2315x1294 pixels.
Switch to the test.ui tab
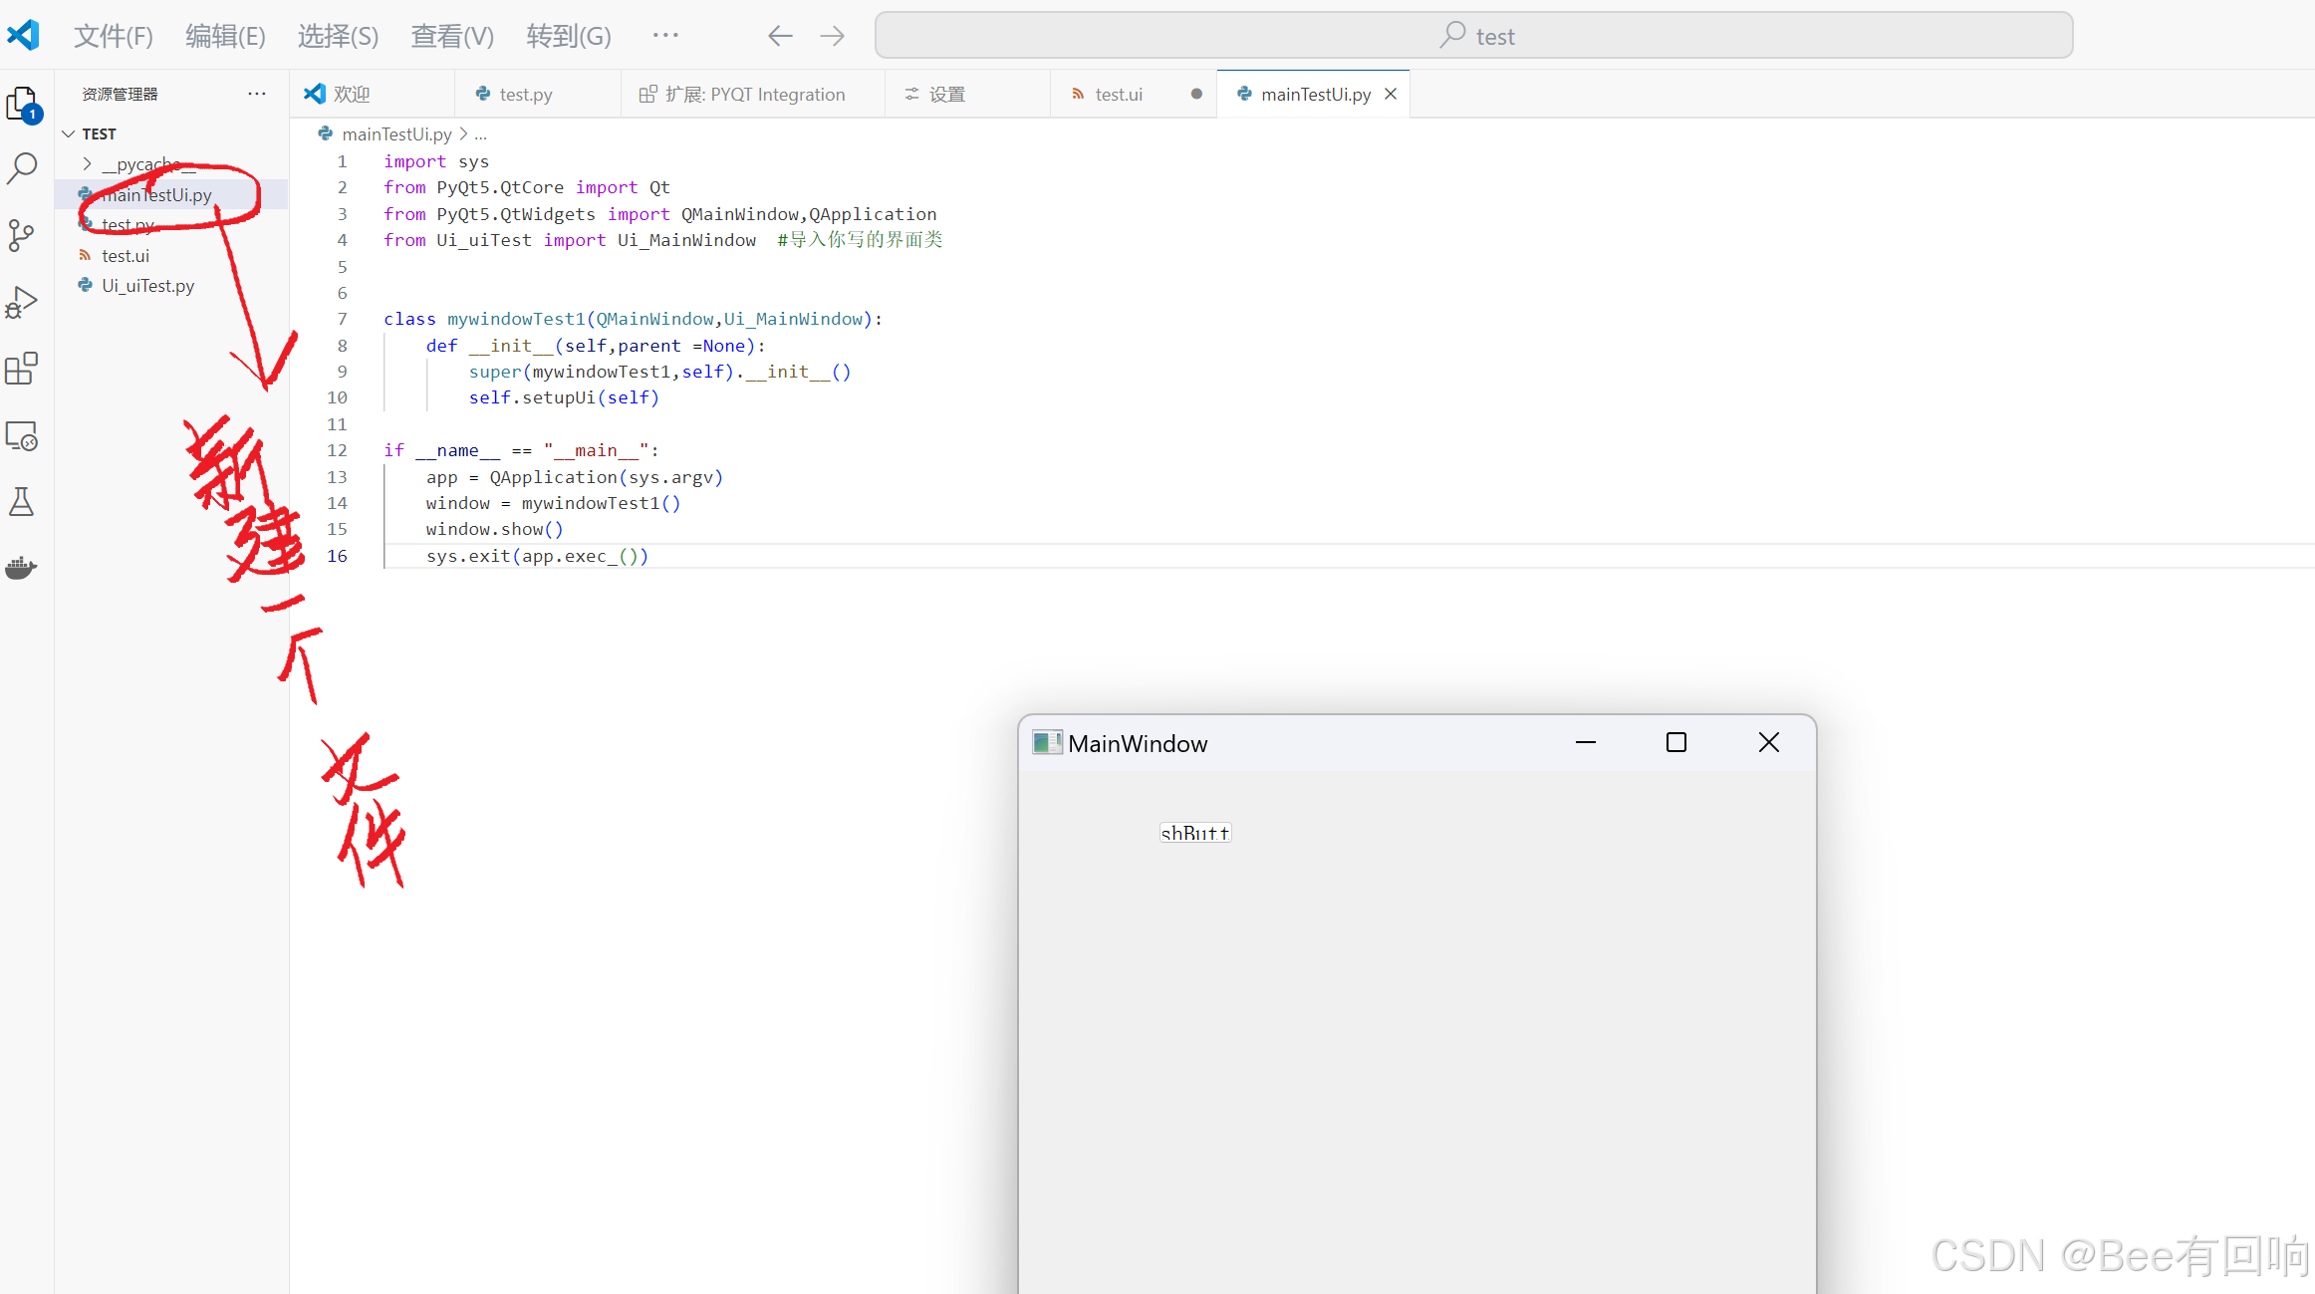(x=1118, y=94)
